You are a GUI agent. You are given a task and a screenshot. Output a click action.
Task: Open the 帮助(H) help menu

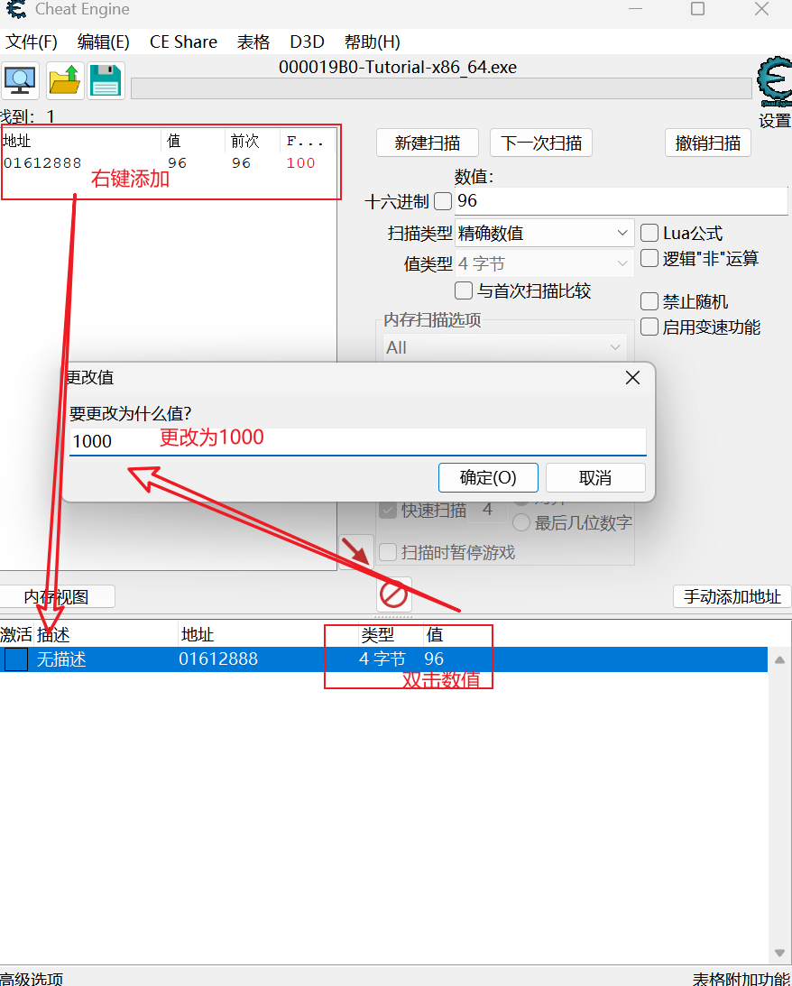(x=371, y=41)
